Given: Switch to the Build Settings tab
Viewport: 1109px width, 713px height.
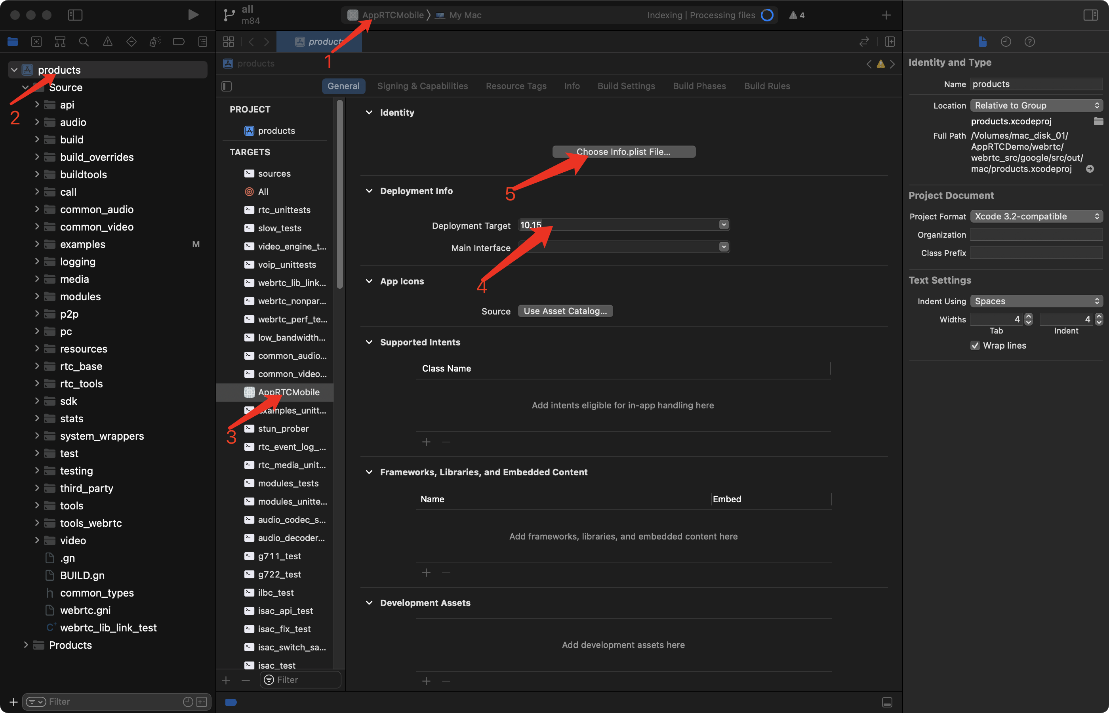Looking at the screenshot, I should (626, 86).
